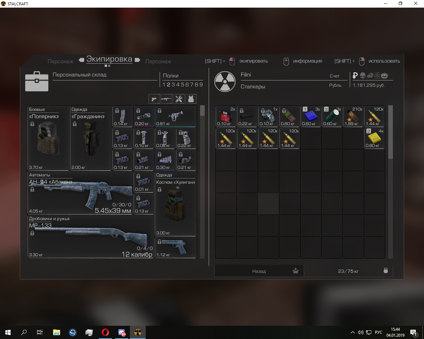Filter storage by body armor vest icon
The width and height of the screenshot is (424, 339).
(191, 99)
